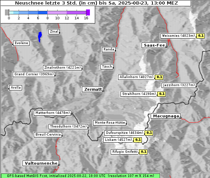
Task: Click Allalinhorn (4027m) label
Action: 136,77
